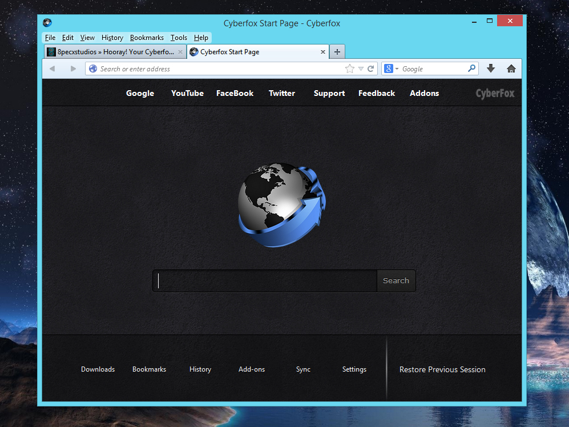The image size is (569, 427).
Task: Go to the Home page icon
Action: pyautogui.click(x=511, y=69)
